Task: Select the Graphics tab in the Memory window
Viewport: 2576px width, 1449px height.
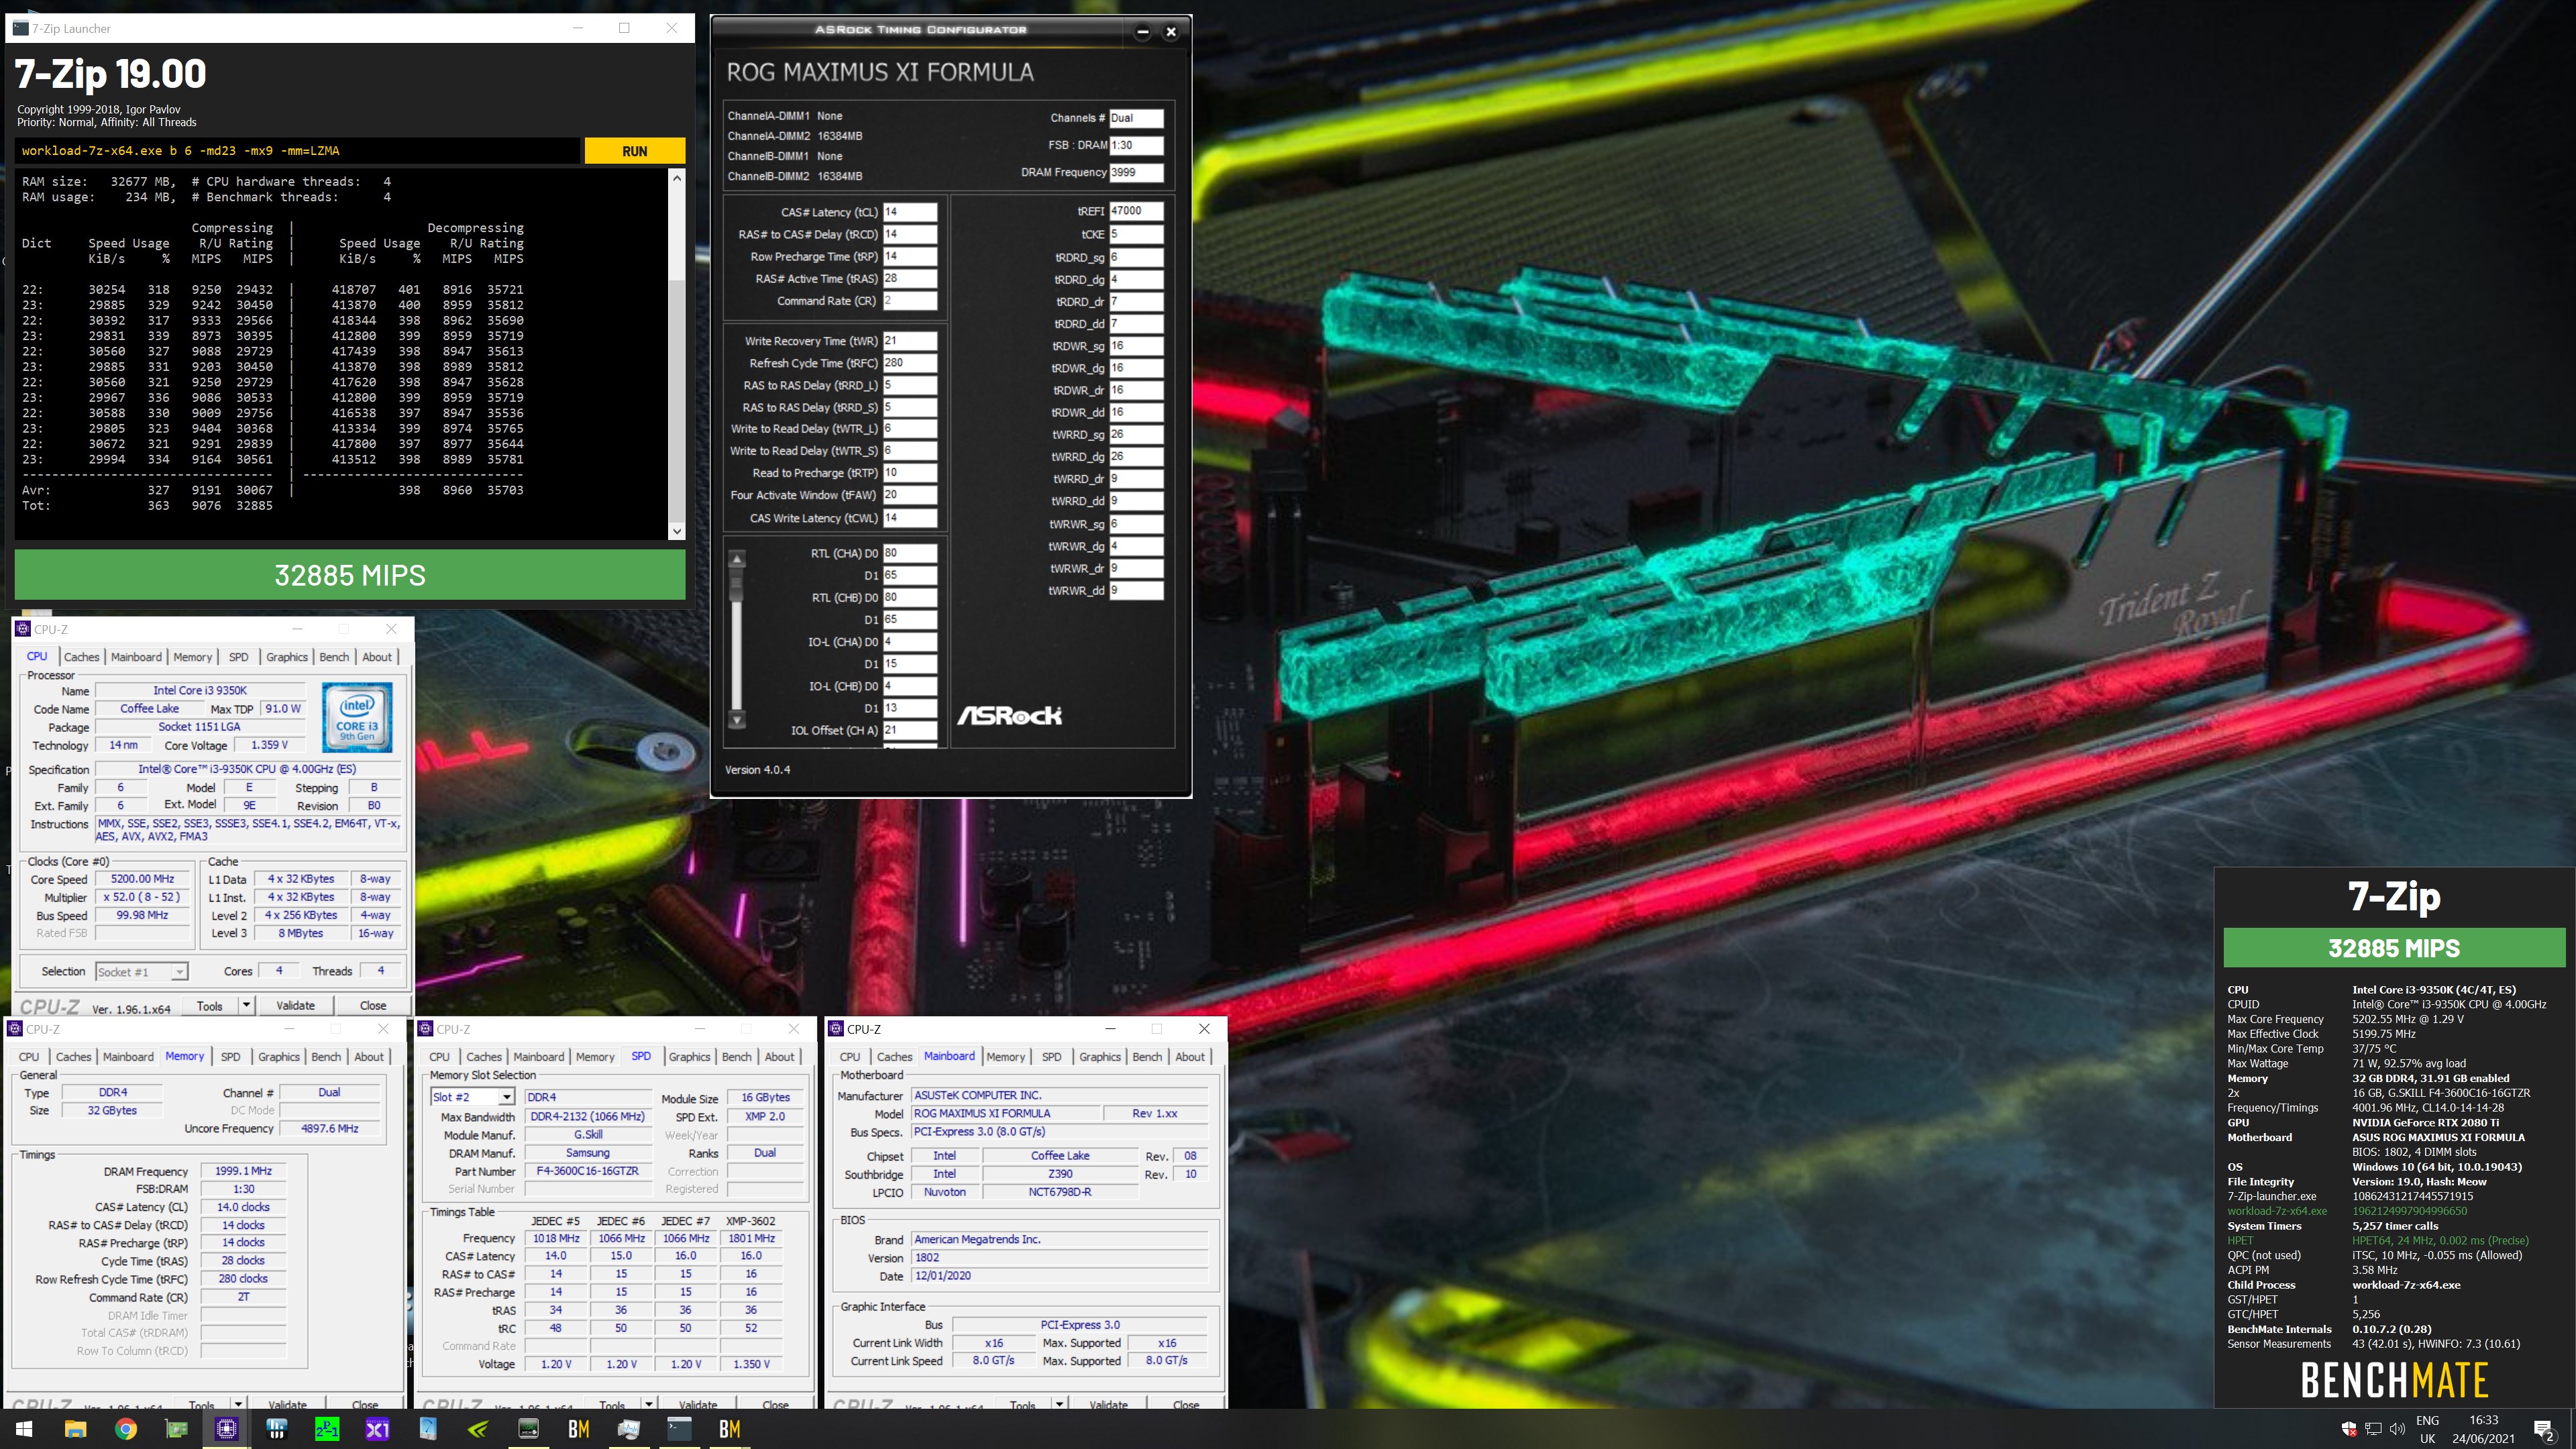Action: (x=278, y=1057)
